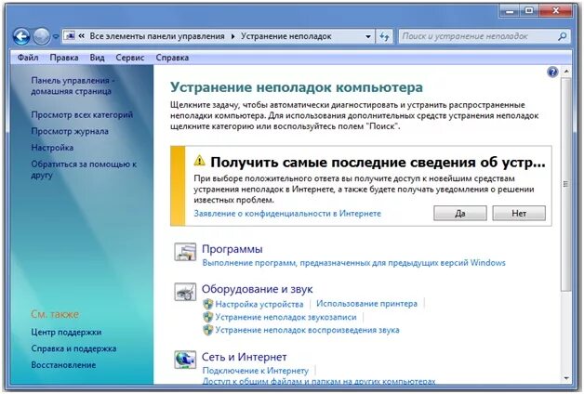Viewport: 584px width, 394px height.
Task: Open 'Восстановление' link
Action: click(63, 364)
